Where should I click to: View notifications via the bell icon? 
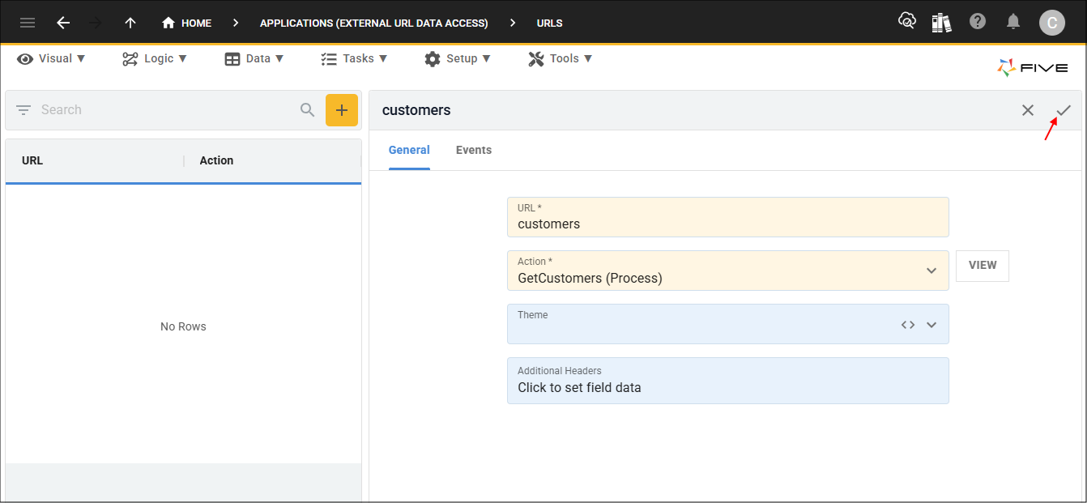click(1013, 22)
